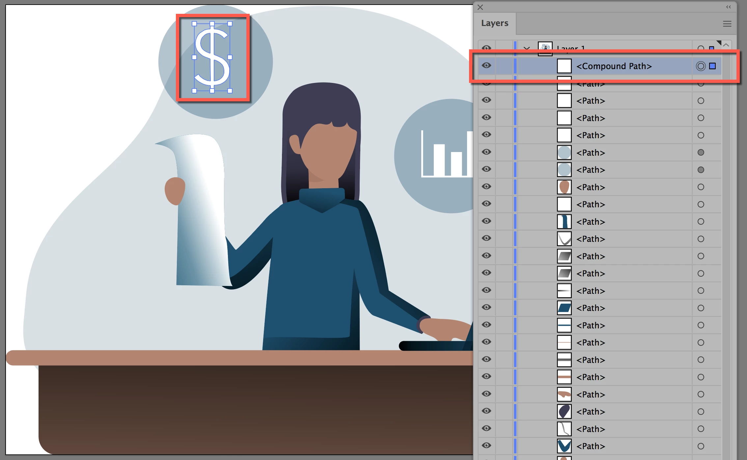Select the path with blue V-shape thumbnail

(591, 446)
